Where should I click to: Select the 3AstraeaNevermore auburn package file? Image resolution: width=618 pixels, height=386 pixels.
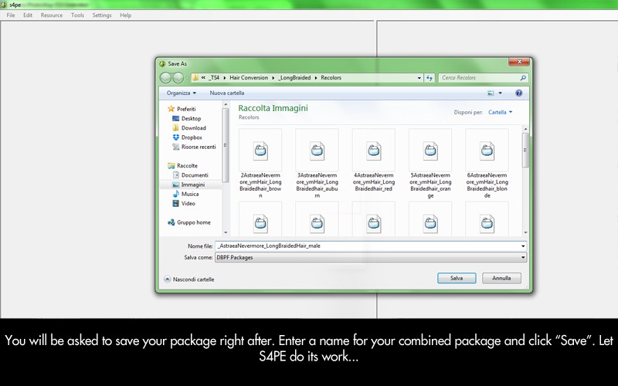317,164
